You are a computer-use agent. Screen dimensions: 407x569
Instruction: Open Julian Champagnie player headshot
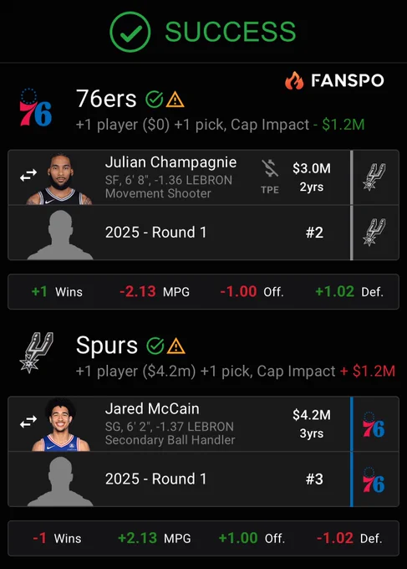[x=60, y=179]
